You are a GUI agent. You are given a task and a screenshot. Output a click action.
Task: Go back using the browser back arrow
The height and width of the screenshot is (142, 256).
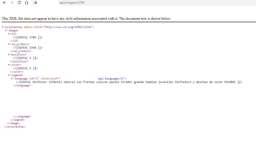point(5,3)
